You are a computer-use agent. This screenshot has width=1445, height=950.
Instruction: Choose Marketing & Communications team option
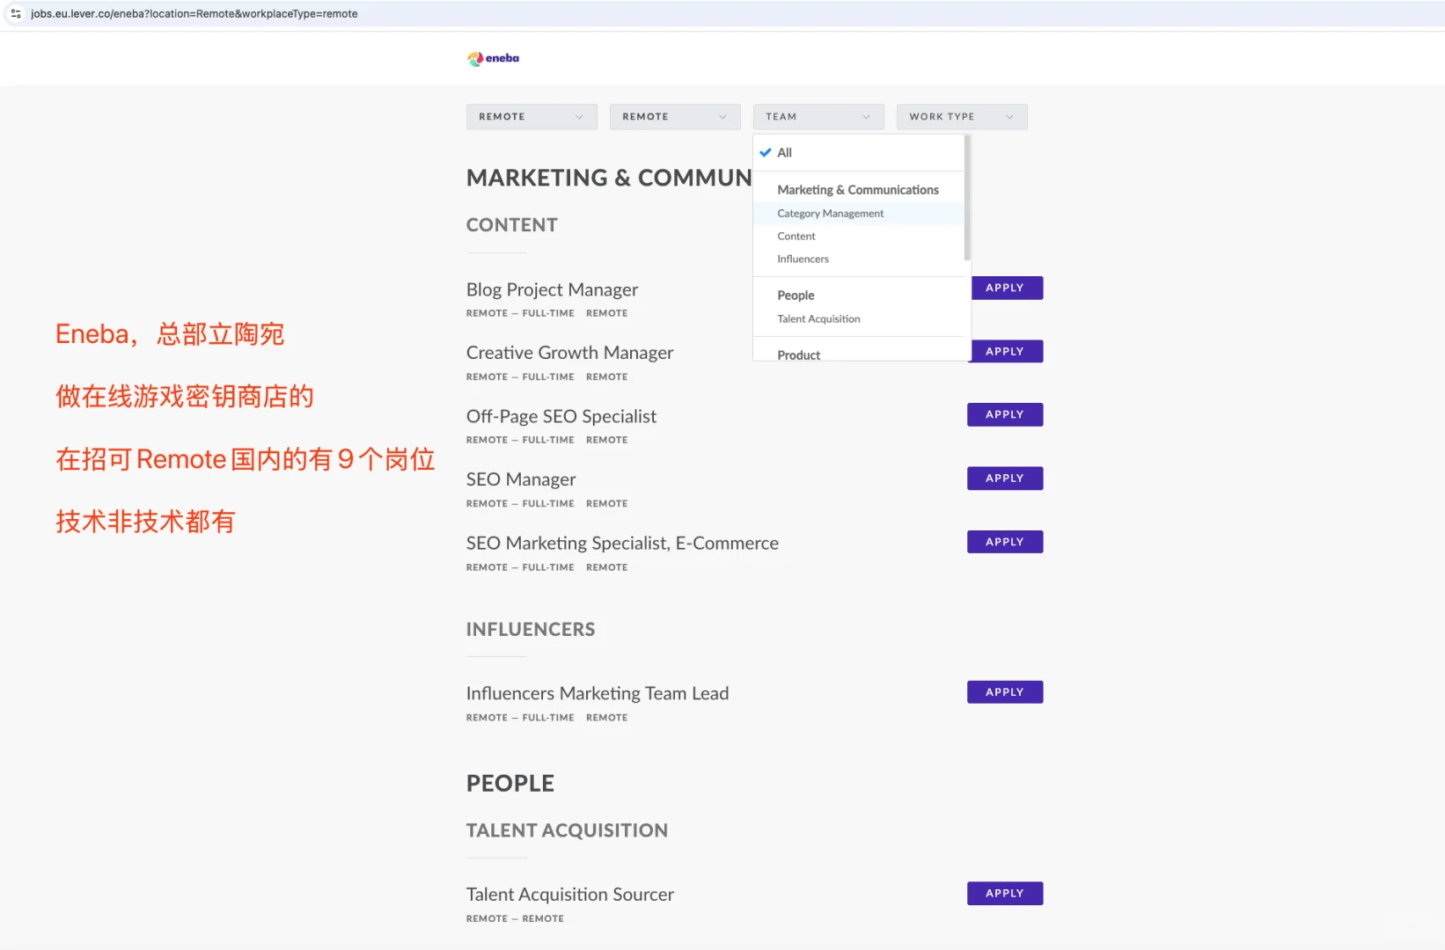pos(858,190)
